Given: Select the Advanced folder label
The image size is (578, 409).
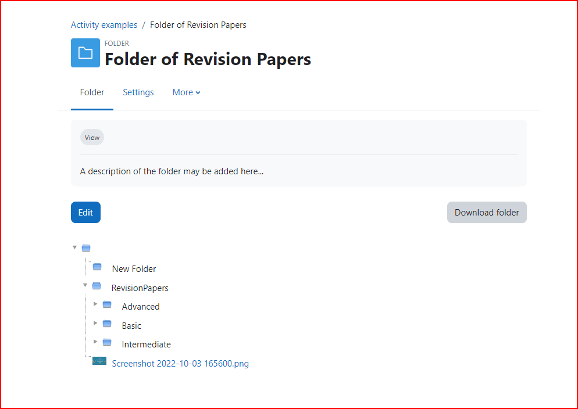Looking at the screenshot, I should click(141, 307).
